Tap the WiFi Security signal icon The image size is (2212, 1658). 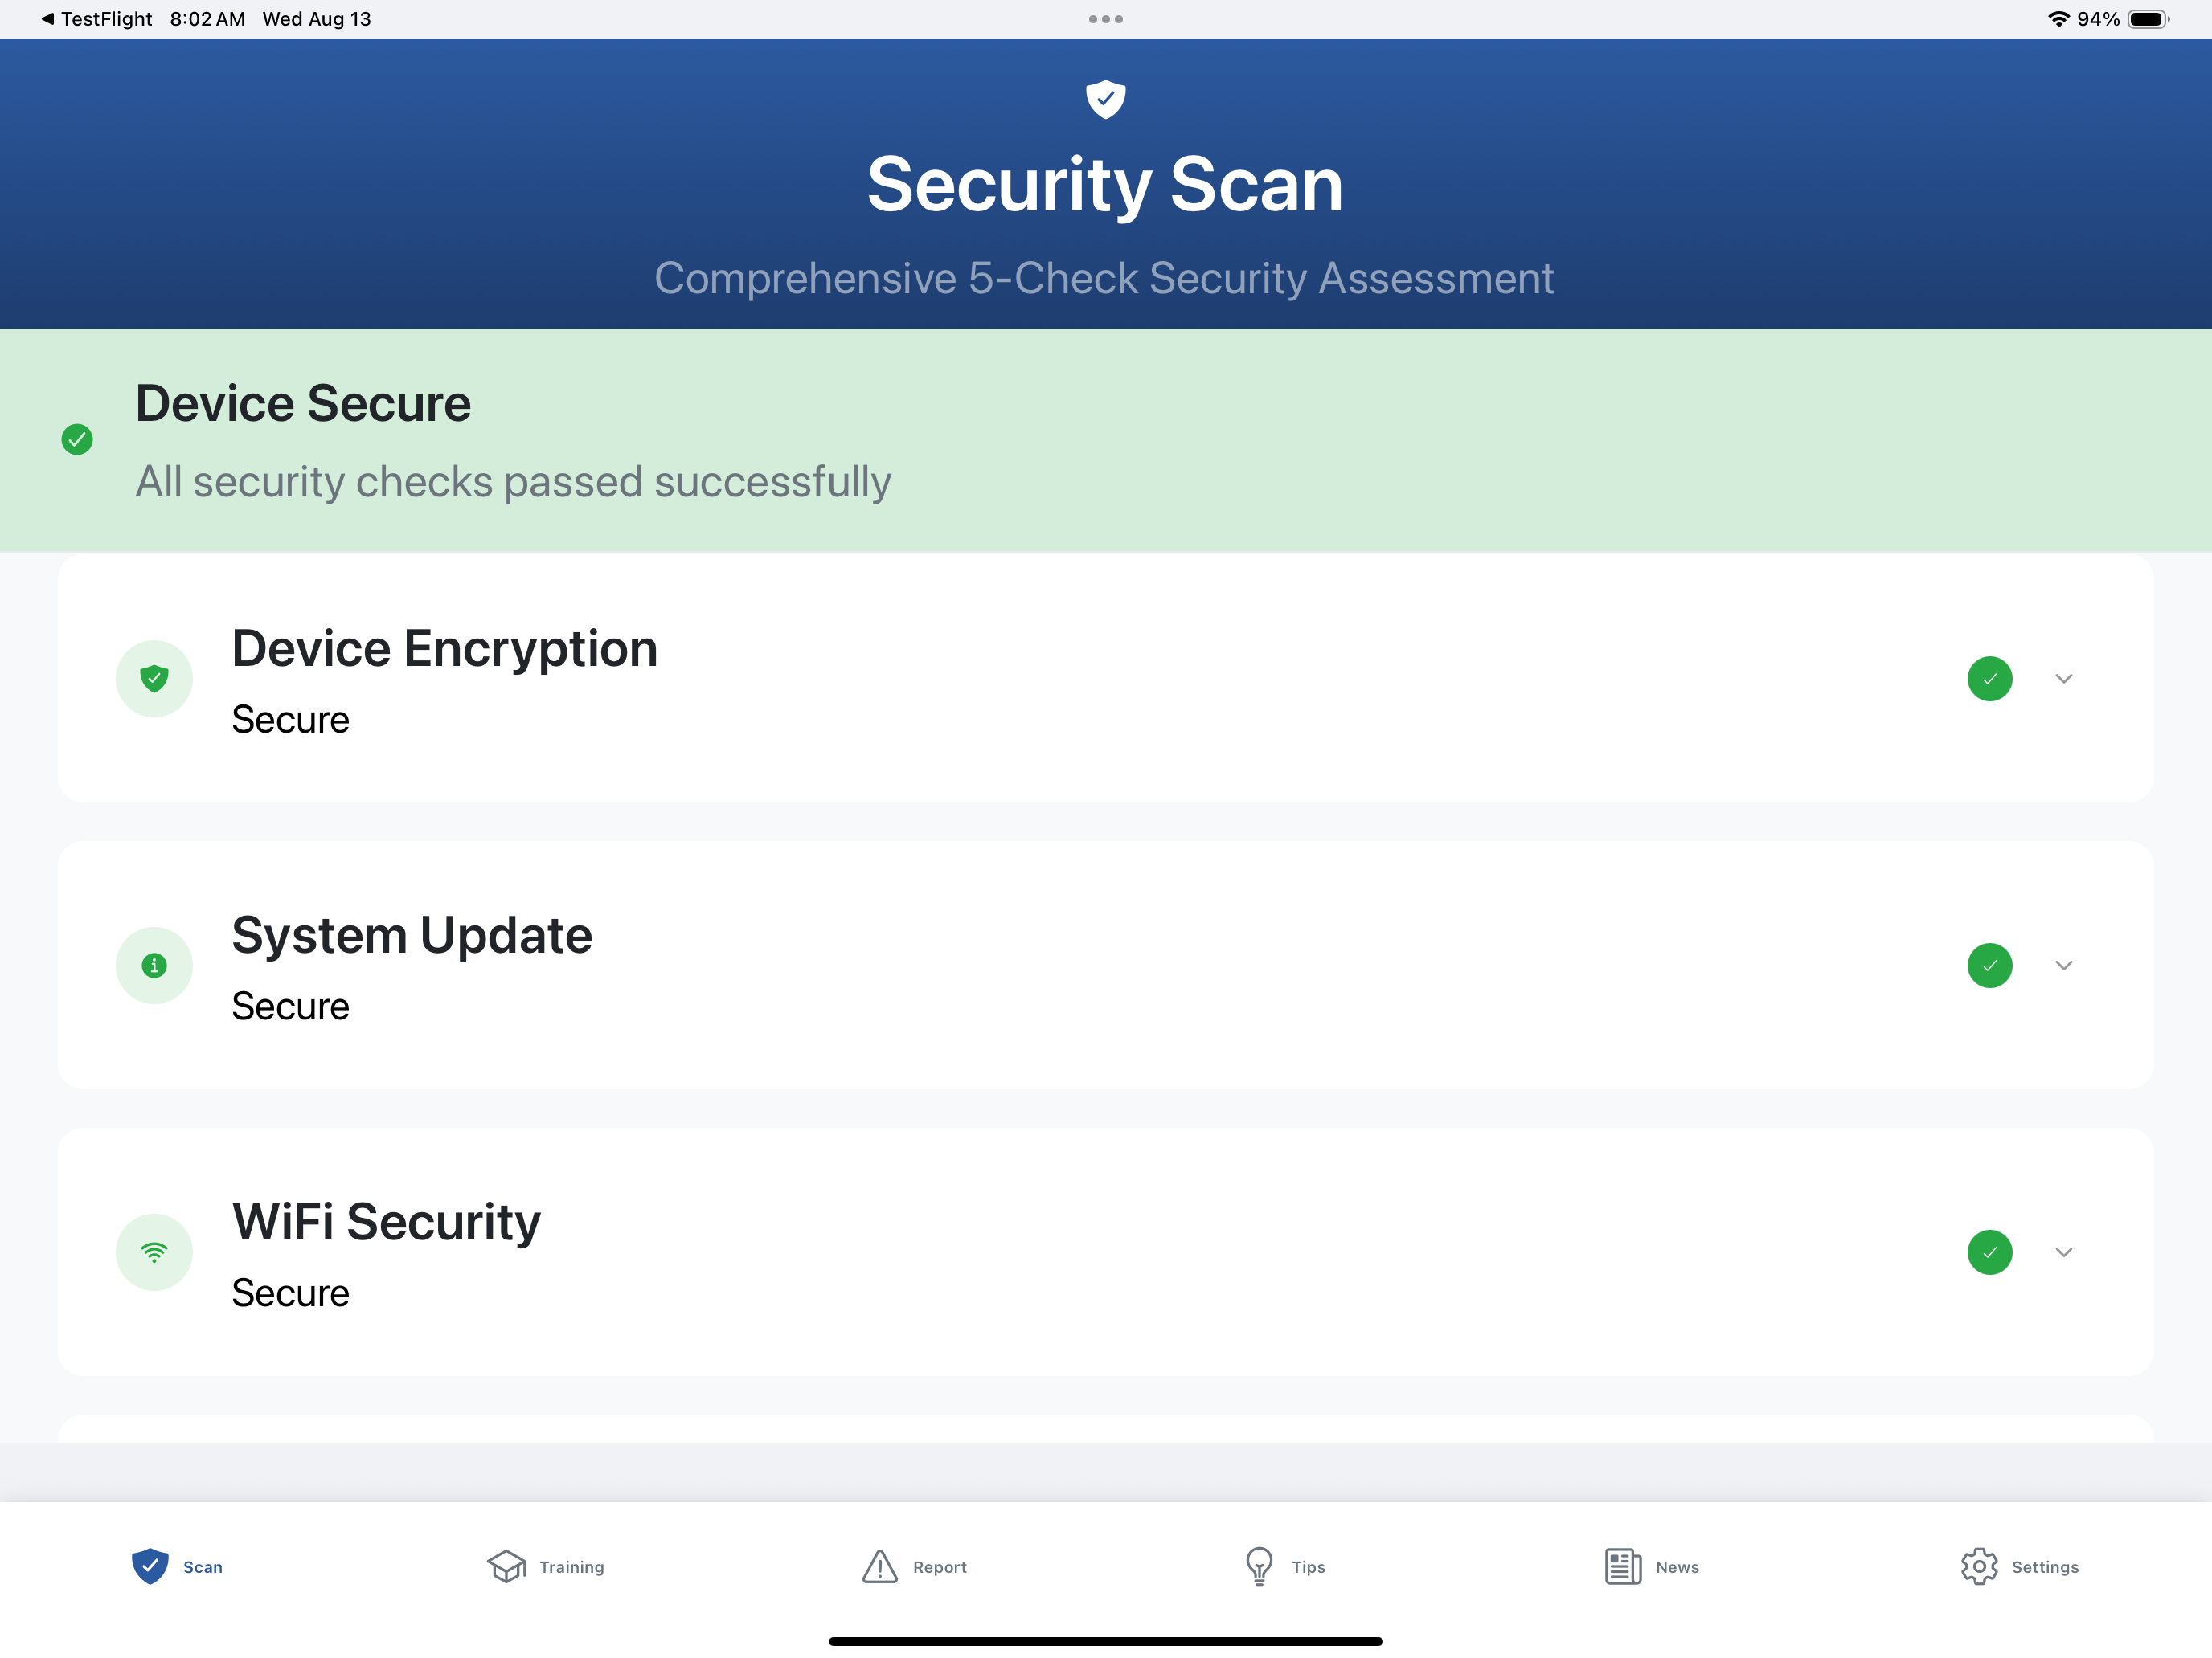click(154, 1252)
